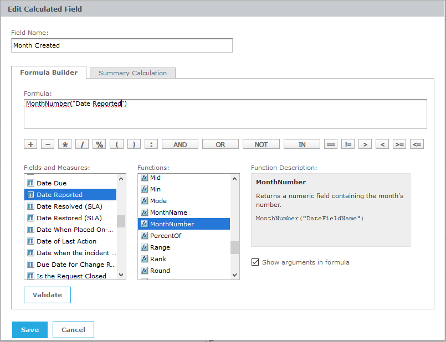The width and height of the screenshot is (446, 342).
Task: Save the calculated field
Action: pos(30,330)
